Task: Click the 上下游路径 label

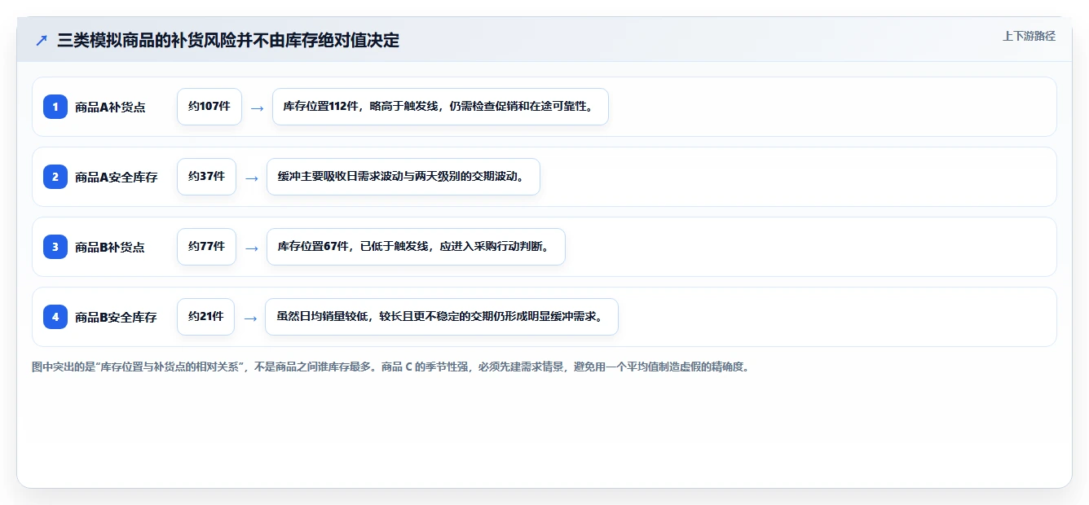Action: pyautogui.click(x=1029, y=36)
